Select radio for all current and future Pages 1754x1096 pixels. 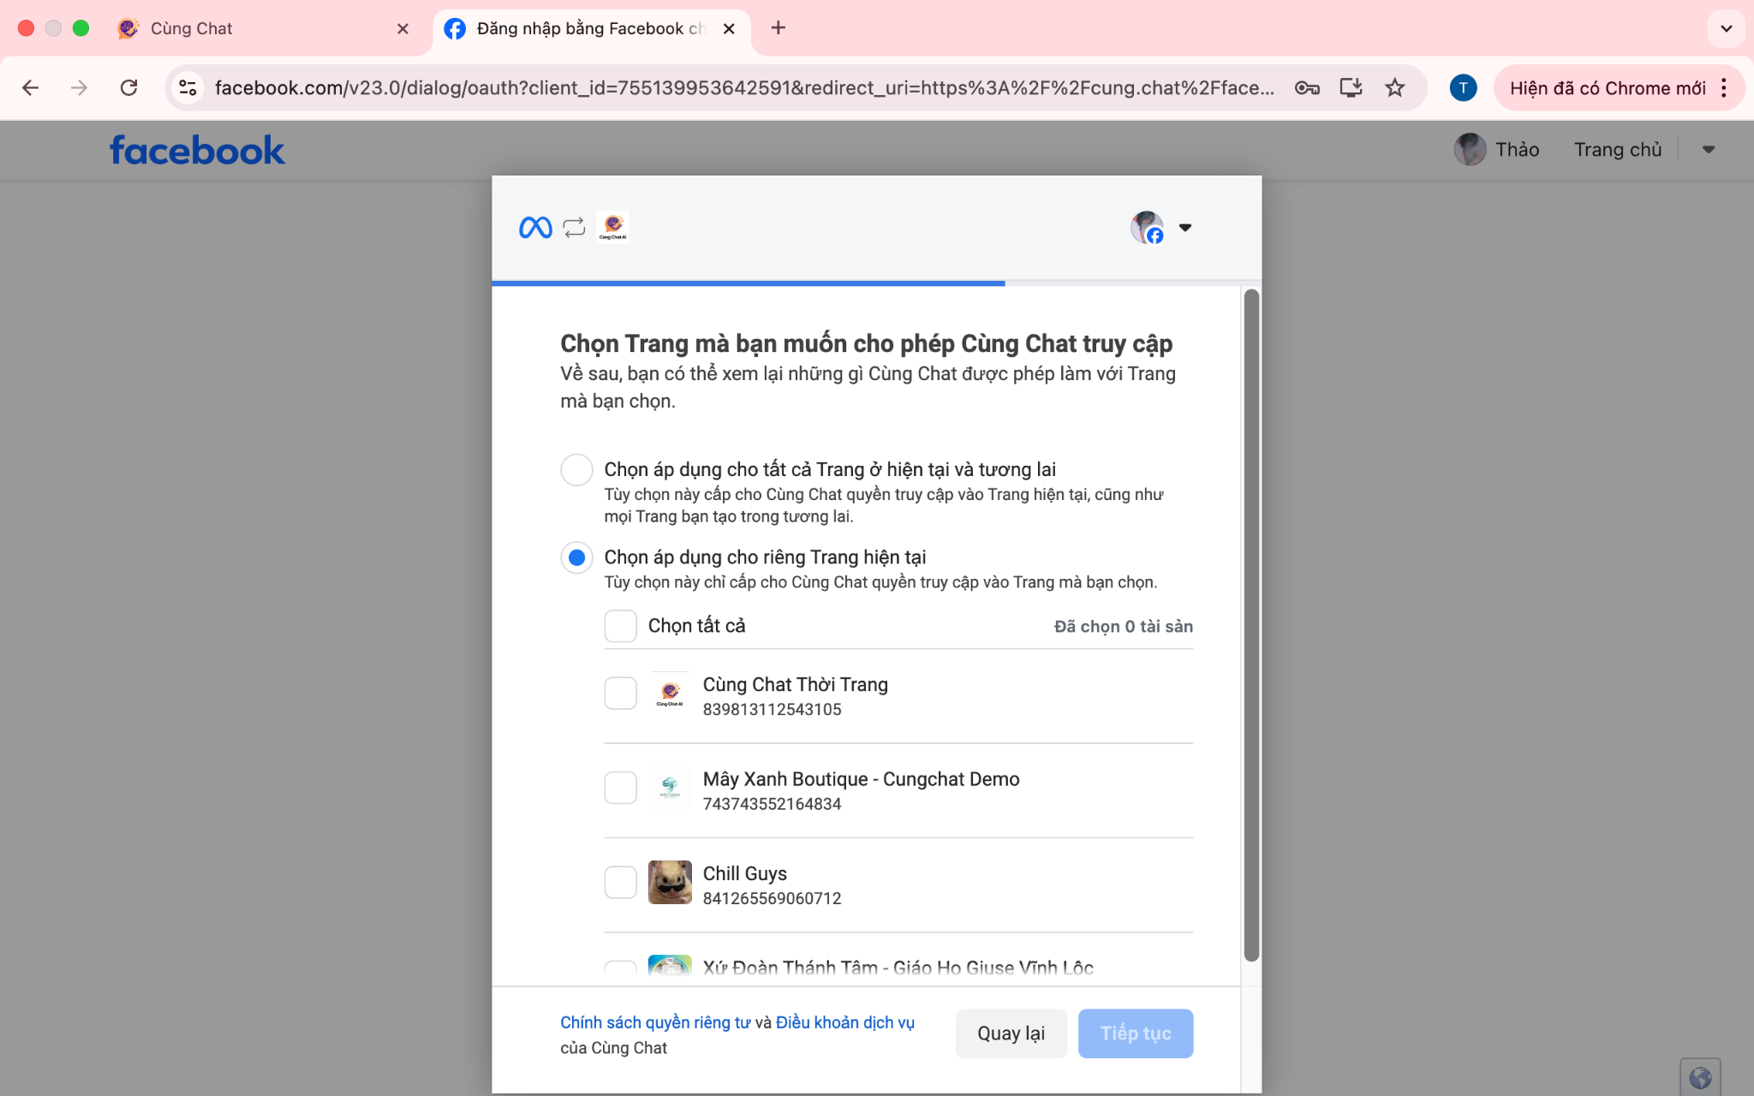[576, 470]
